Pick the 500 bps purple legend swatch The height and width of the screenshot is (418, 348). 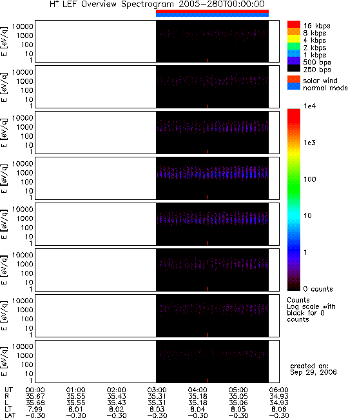[294, 61]
